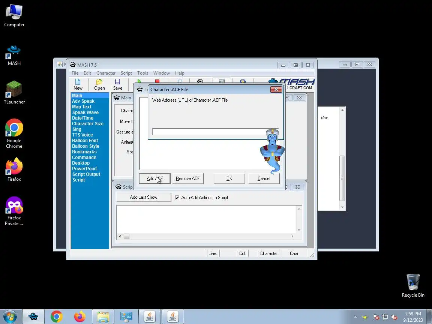The image size is (432, 324).
Task: Select the Google Chrome desktop shortcut
Action: pos(14,133)
